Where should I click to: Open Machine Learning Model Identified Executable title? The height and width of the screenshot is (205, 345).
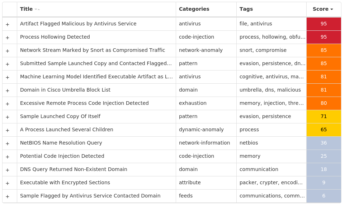(96, 77)
